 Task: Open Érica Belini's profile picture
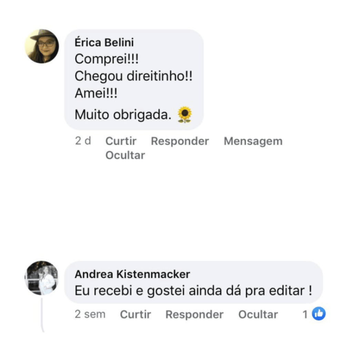(42, 46)
